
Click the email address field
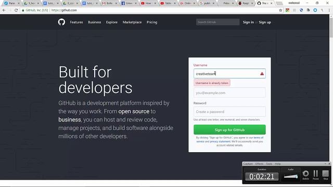229,92
